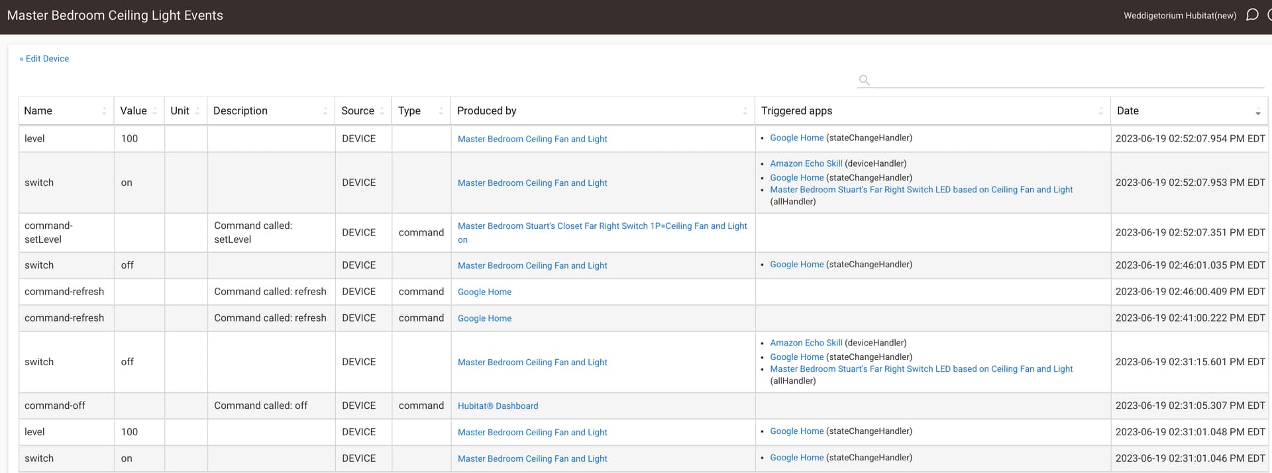Open Ceiling Fan and Light link in 02:46:01.035 row
Image resolution: width=1272 pixels, height=473 pixels.
click(532, 265)
